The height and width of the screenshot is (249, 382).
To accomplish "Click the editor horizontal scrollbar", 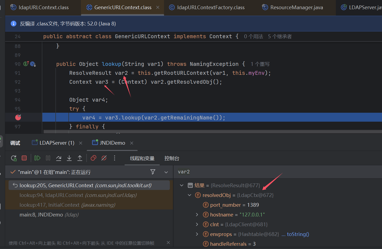I will tap(213, 132).
